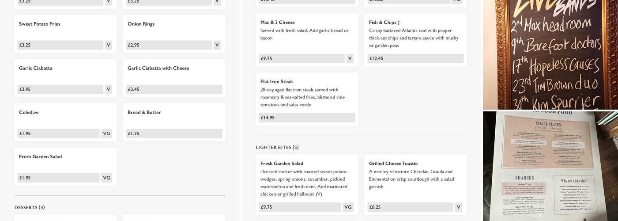Screen dimensions: 618x221
Task: Click VG badge on the £1.95 Fresh Garden Salad
Action: (x=106, y=178)
